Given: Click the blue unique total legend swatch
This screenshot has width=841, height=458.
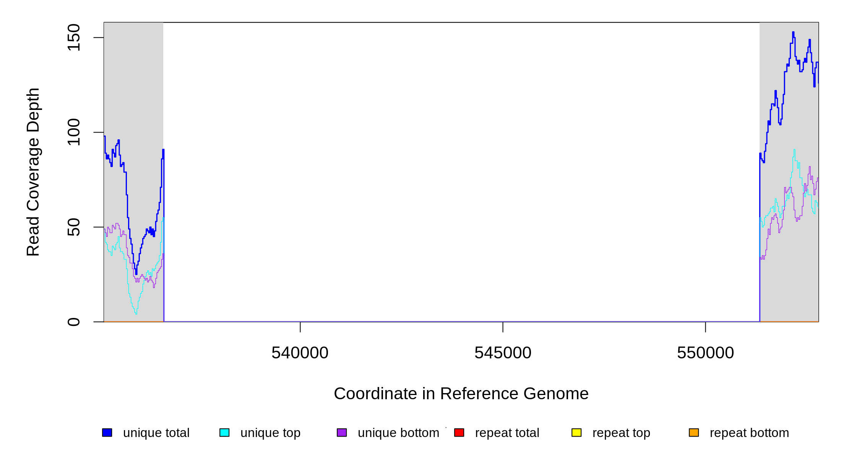Looking at the screenshot, I should (107, 432).
